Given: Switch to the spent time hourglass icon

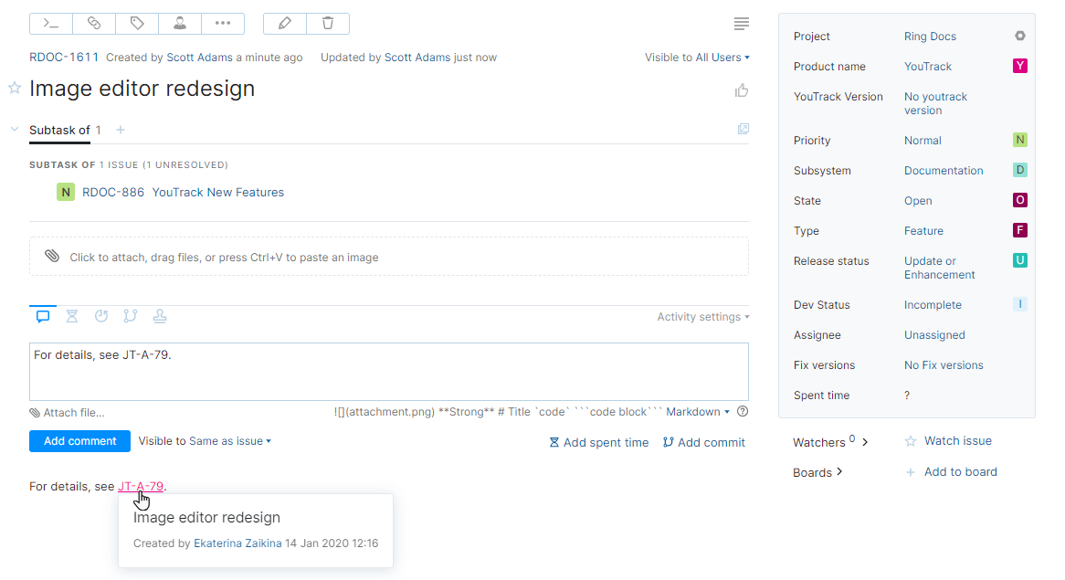Looking at the screenshot, I should click(72, 315).
